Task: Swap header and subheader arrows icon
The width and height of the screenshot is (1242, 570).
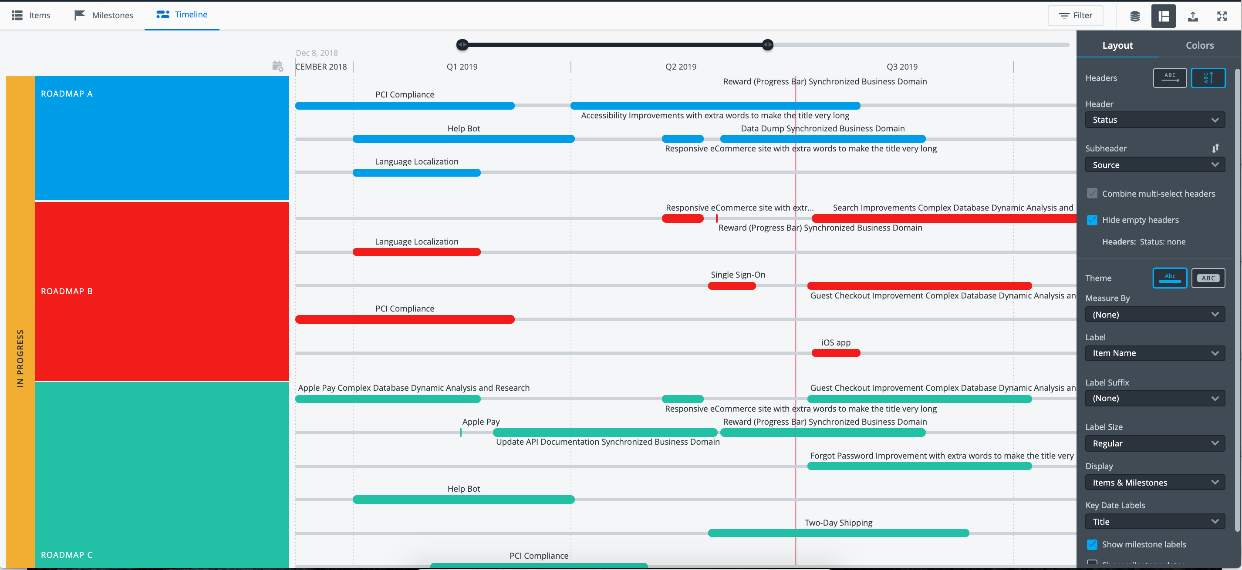Action: [x=1215, y=148]
